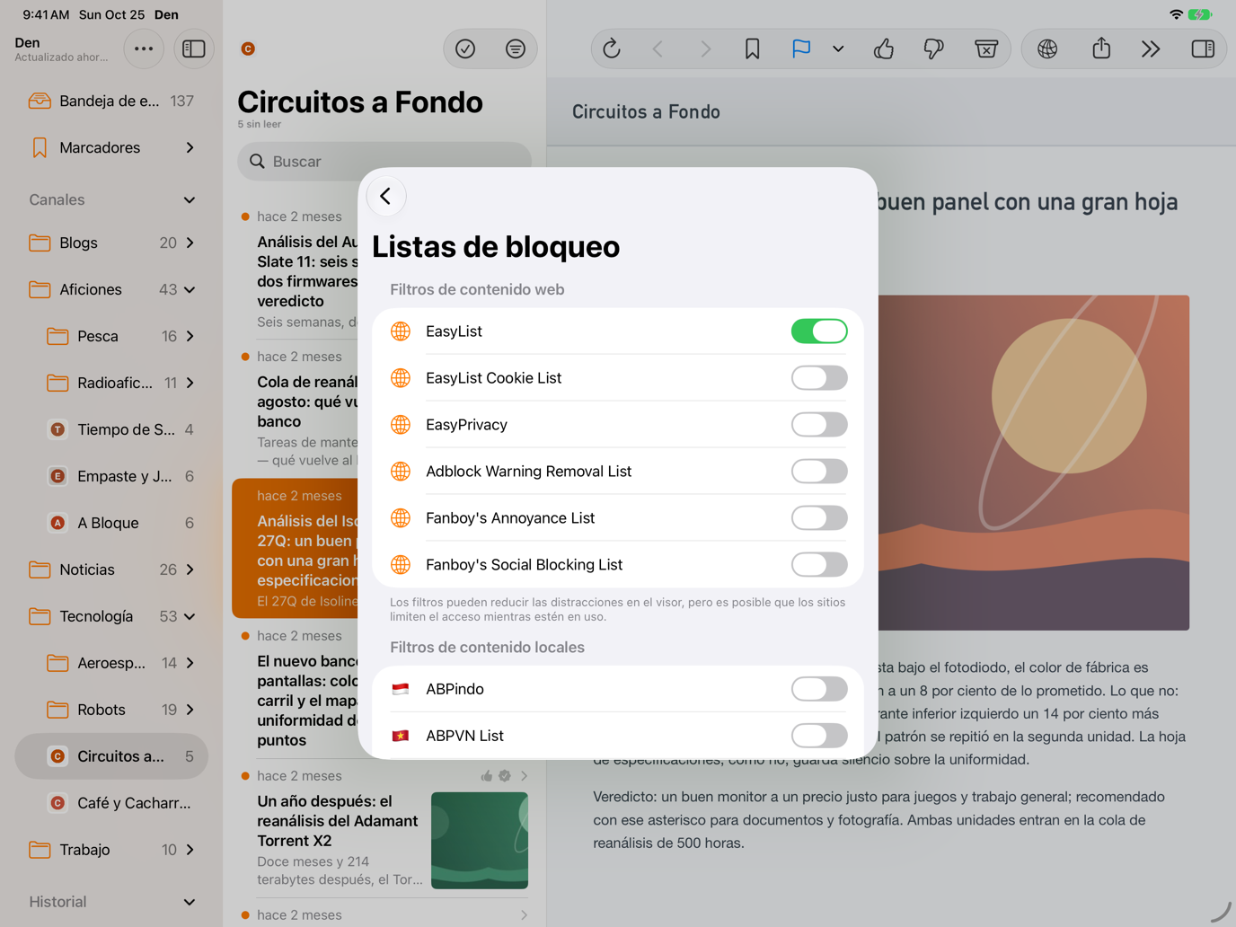Toggle the sidebar panel icon
This screenshot has height=927, width=1236.
(x=194, y=49)
